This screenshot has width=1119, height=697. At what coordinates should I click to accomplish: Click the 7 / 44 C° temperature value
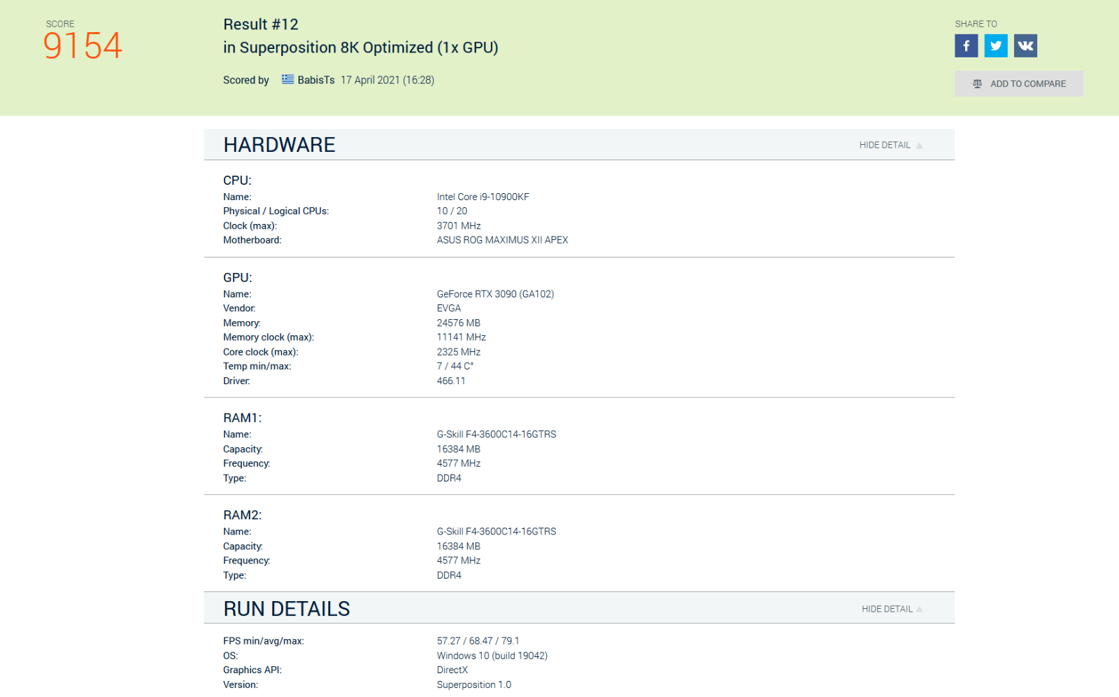point(455,366)
